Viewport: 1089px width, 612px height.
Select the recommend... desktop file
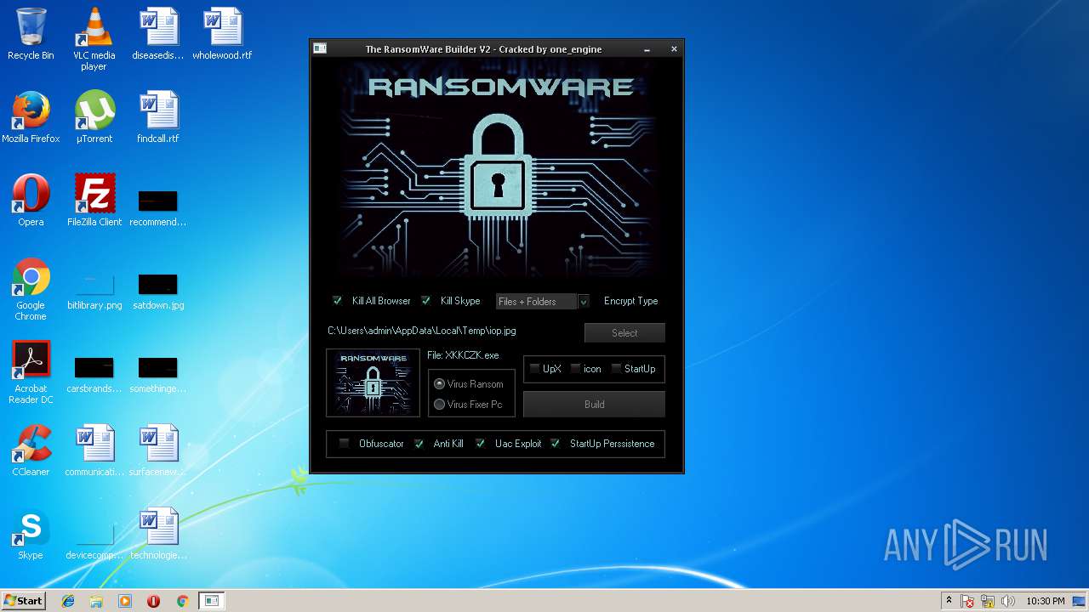click(x=158, y=208)
